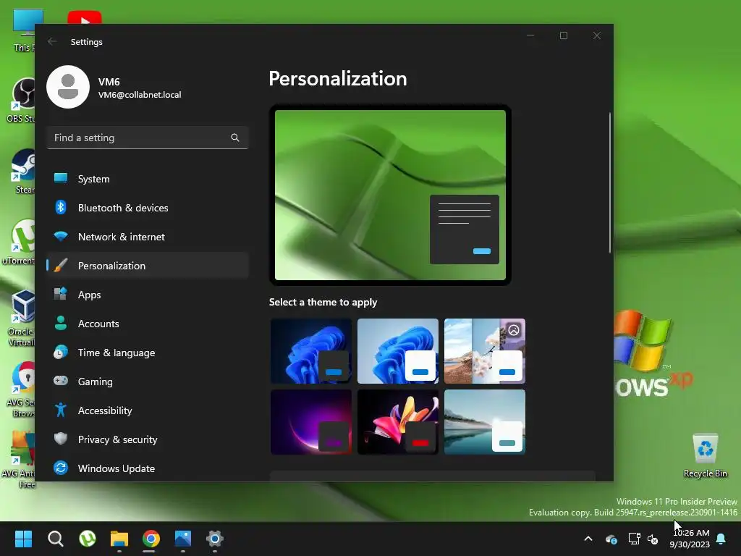Go to Network & internet settings
Viewport: 741px width, 556px height.
(x=148, y=237)
